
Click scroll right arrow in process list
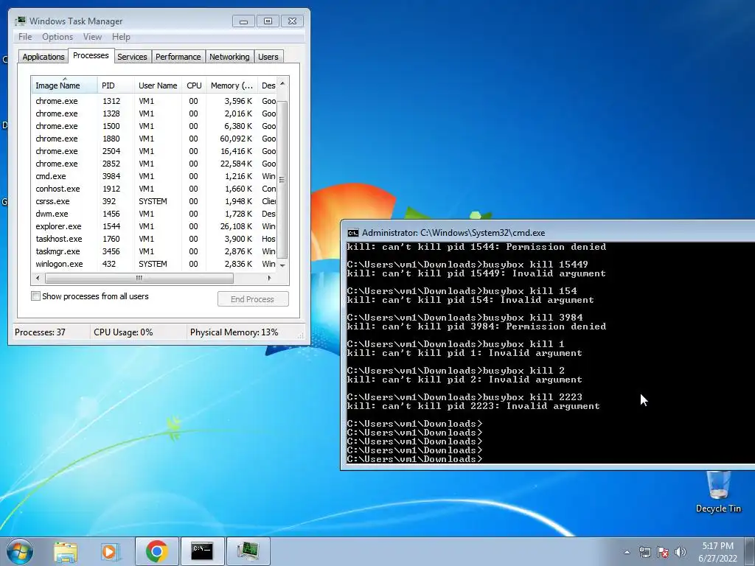point(269,278)
